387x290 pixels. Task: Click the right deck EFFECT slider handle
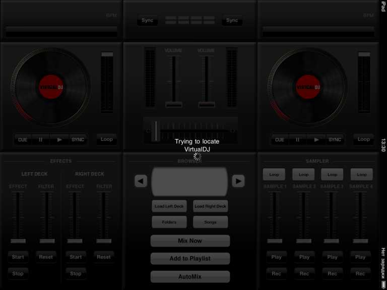(x=75, y=241)
